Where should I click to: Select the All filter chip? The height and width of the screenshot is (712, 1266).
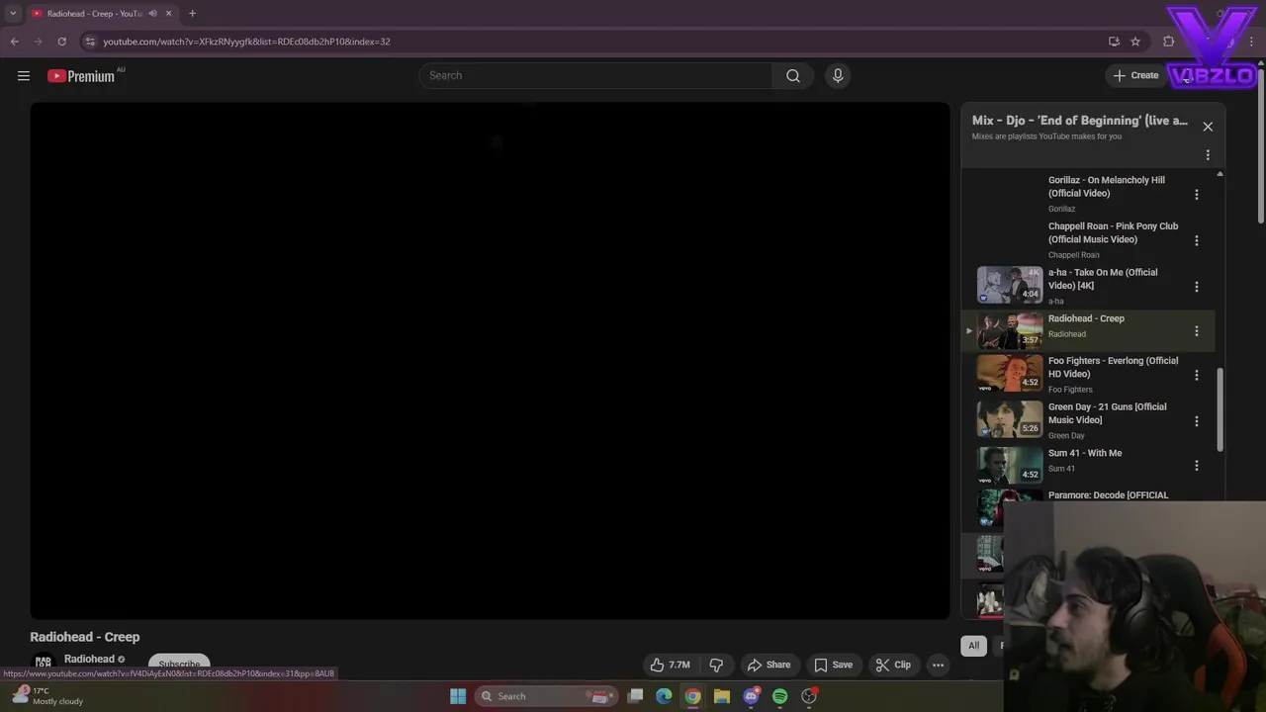973,646
